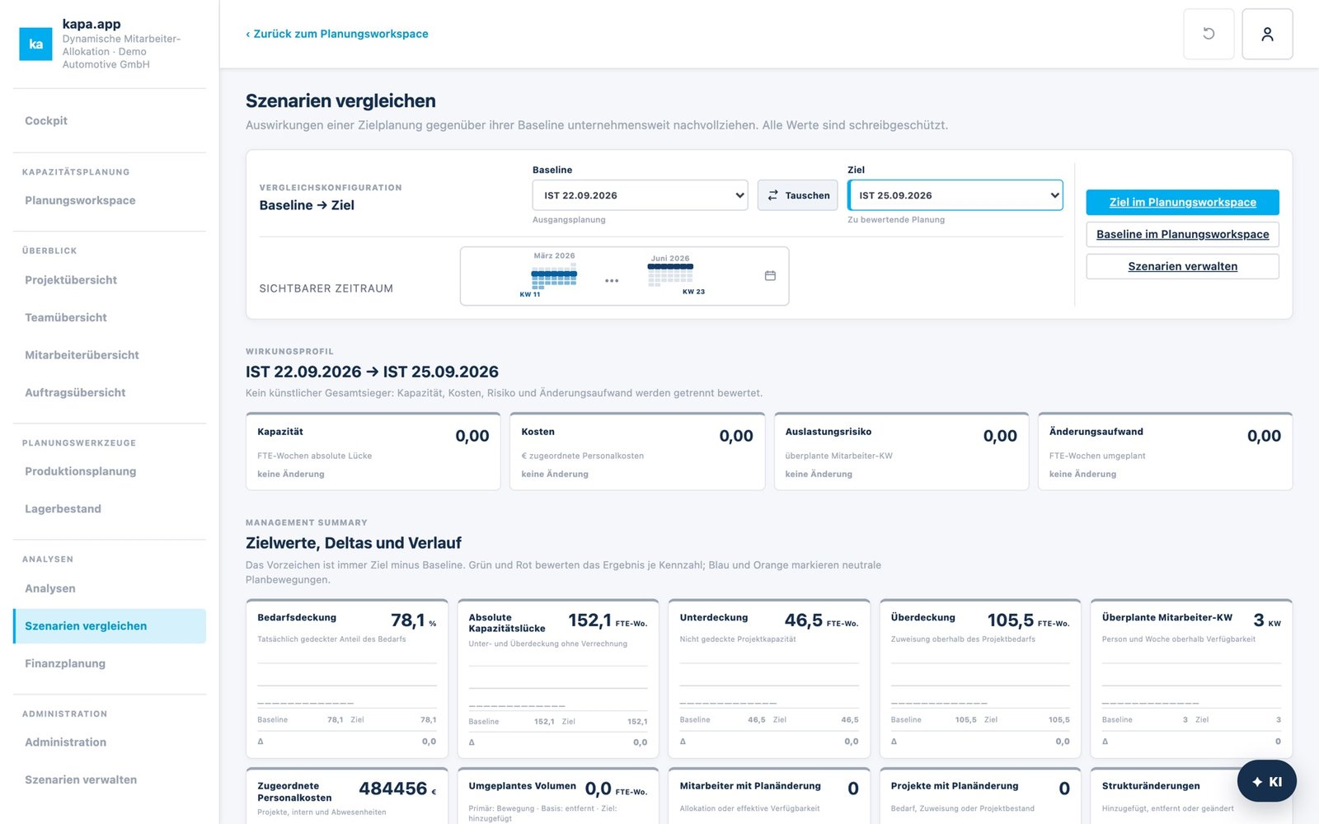Swap scenarios with the Tauschen button
Screen dimensions: 1319x824
pos(797,195)
